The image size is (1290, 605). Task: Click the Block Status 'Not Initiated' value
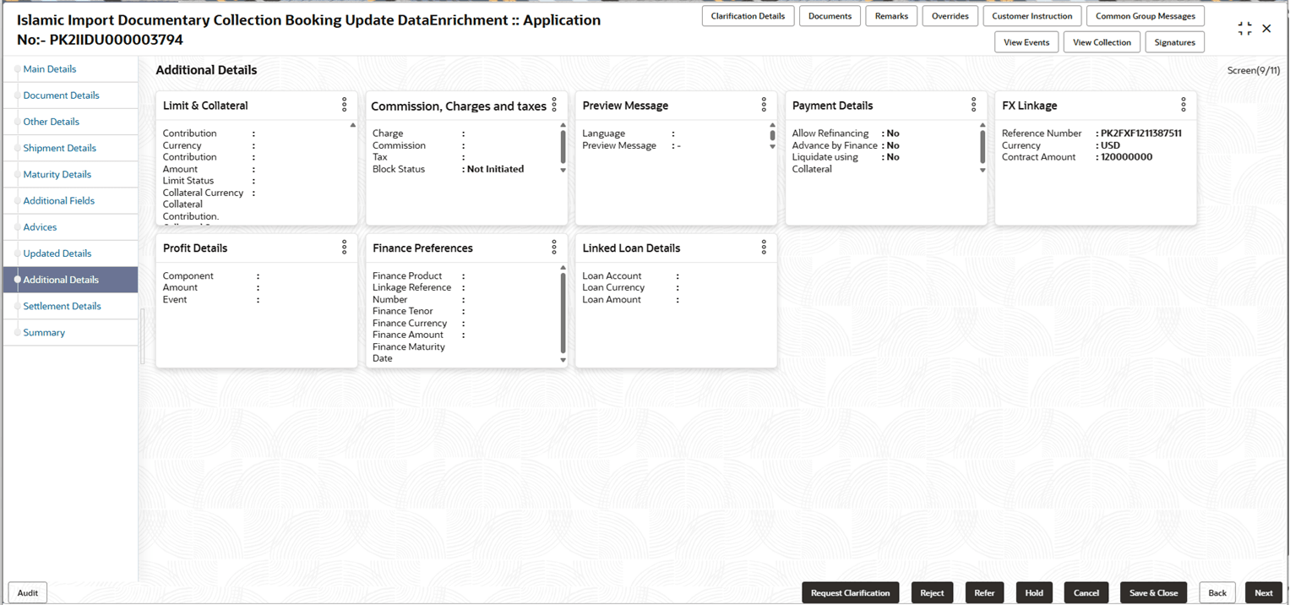(495, 169)
